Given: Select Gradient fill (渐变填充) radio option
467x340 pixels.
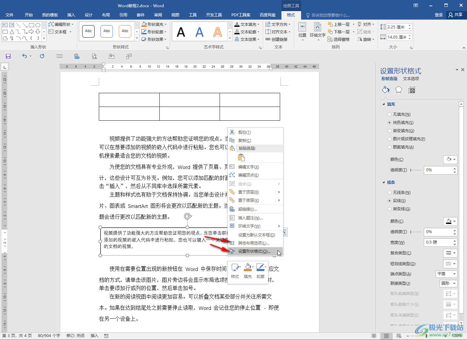Looking at the screenshot, I should tap(401, 131).
